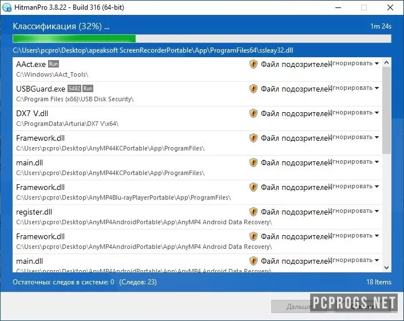
Task: Open the Игнорировать dropdown for DX7 V.dll
Action: tap(354, 112)
